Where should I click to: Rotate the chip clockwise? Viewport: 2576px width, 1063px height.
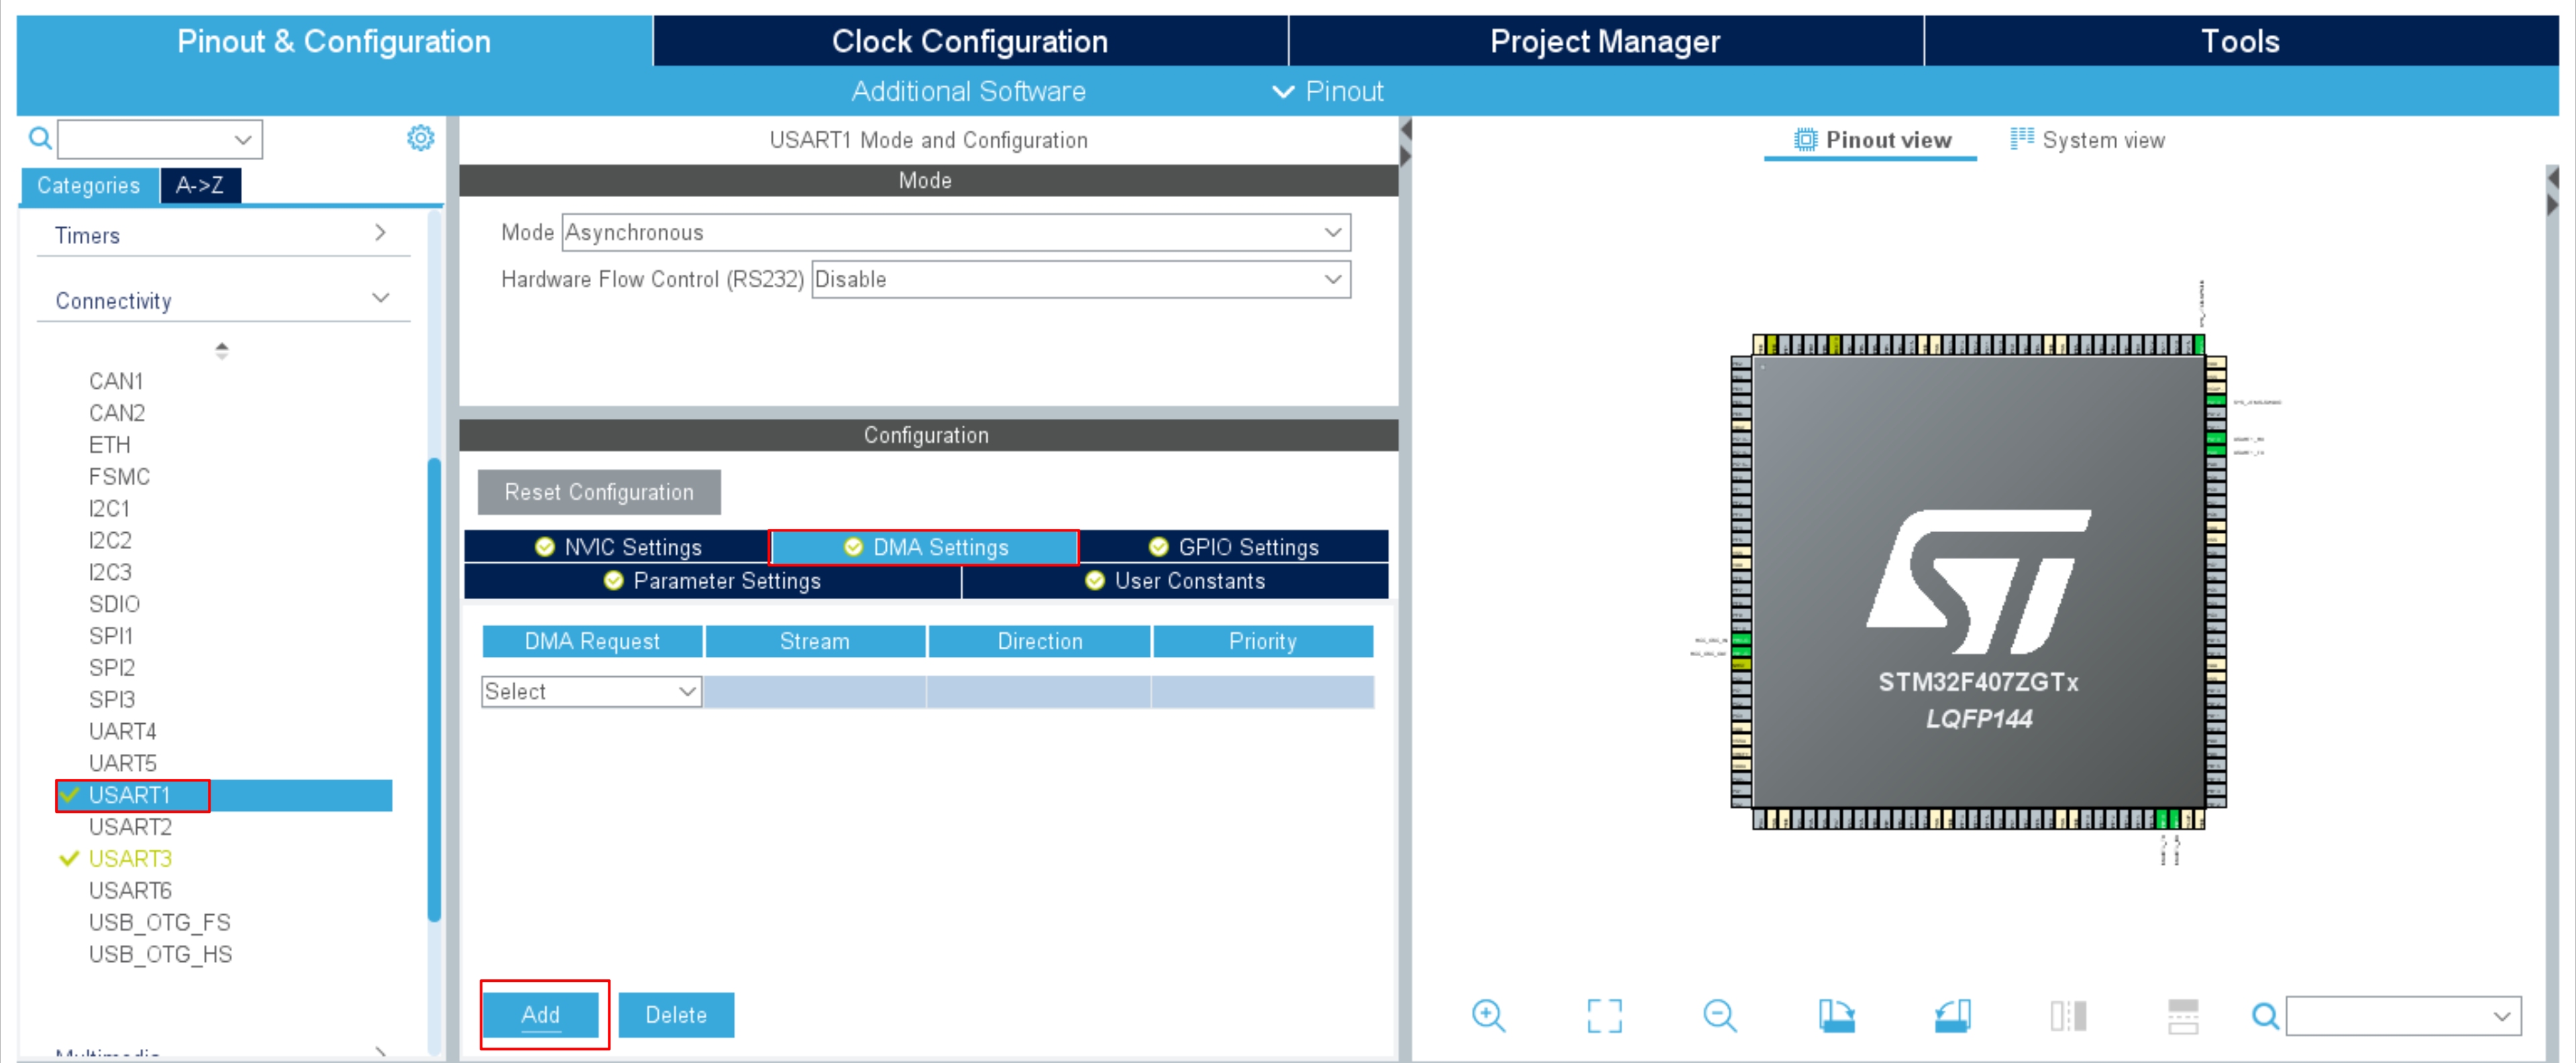tap(1836, 1015)
